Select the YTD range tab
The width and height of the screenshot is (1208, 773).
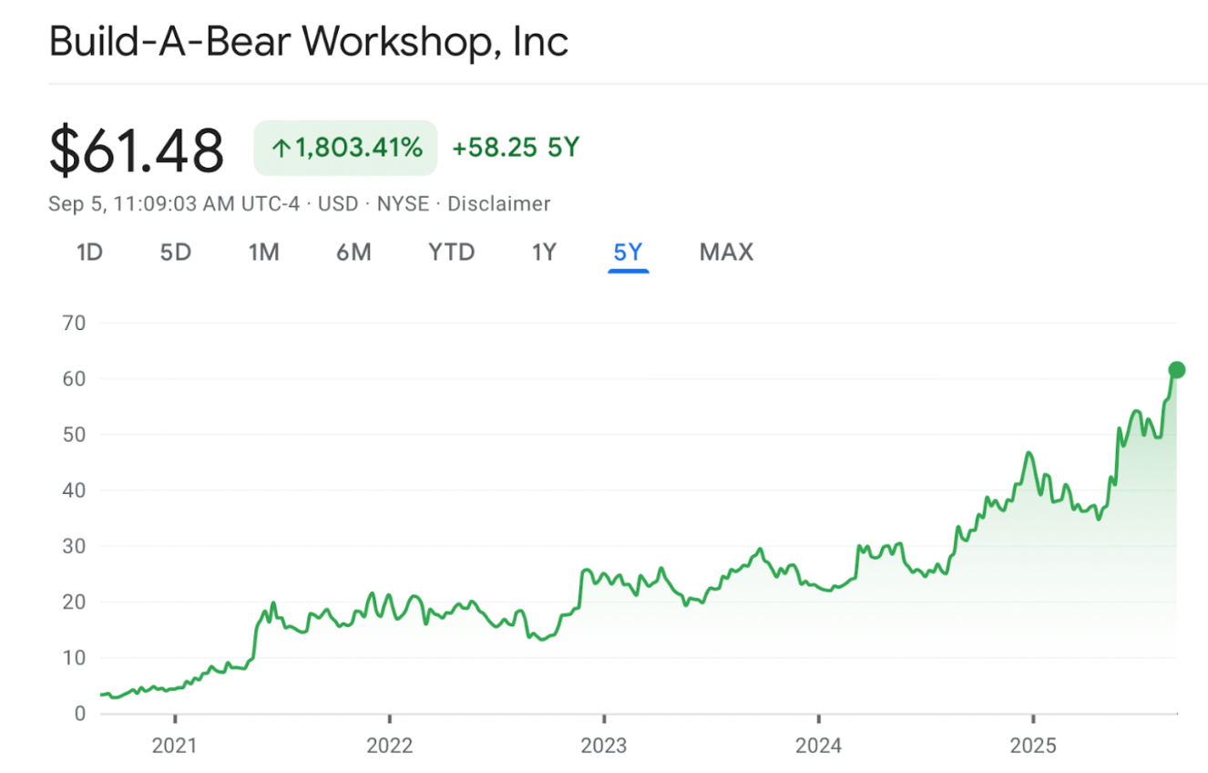[x=452, y=252]
